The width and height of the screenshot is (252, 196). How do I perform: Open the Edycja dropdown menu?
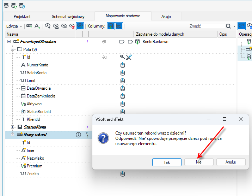pyautogui.click(x=14, y=26)
